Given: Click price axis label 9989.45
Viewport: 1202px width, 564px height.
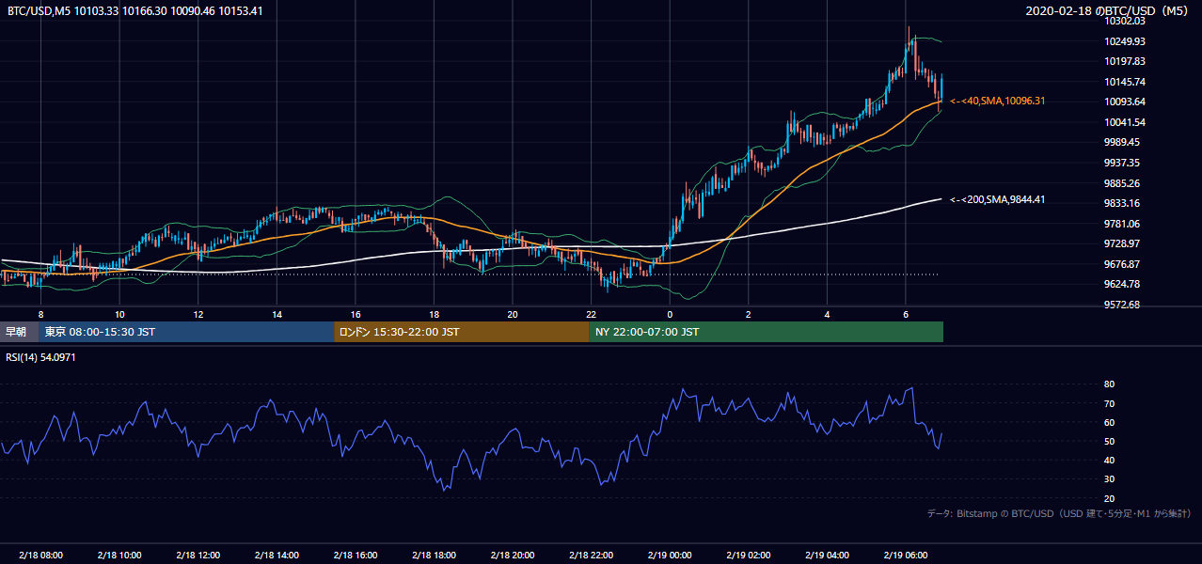Looking at the screenshot, I should pyautogui.click(x=1121, y=142).
